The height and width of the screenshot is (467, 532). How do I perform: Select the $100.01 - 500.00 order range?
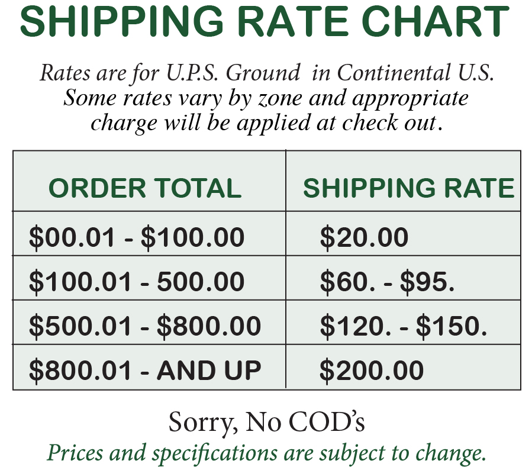coord(137,282)
